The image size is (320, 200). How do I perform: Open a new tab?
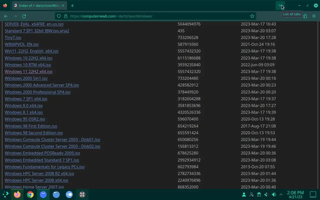72,5
